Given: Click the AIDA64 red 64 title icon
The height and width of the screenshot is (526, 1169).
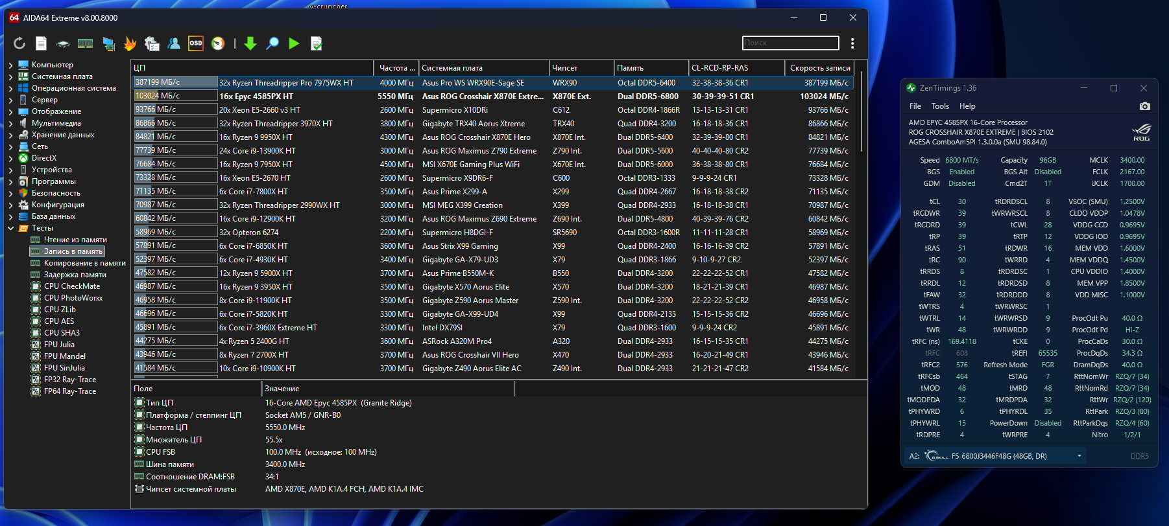Looking at the screenshot, I should click(14, 17).
